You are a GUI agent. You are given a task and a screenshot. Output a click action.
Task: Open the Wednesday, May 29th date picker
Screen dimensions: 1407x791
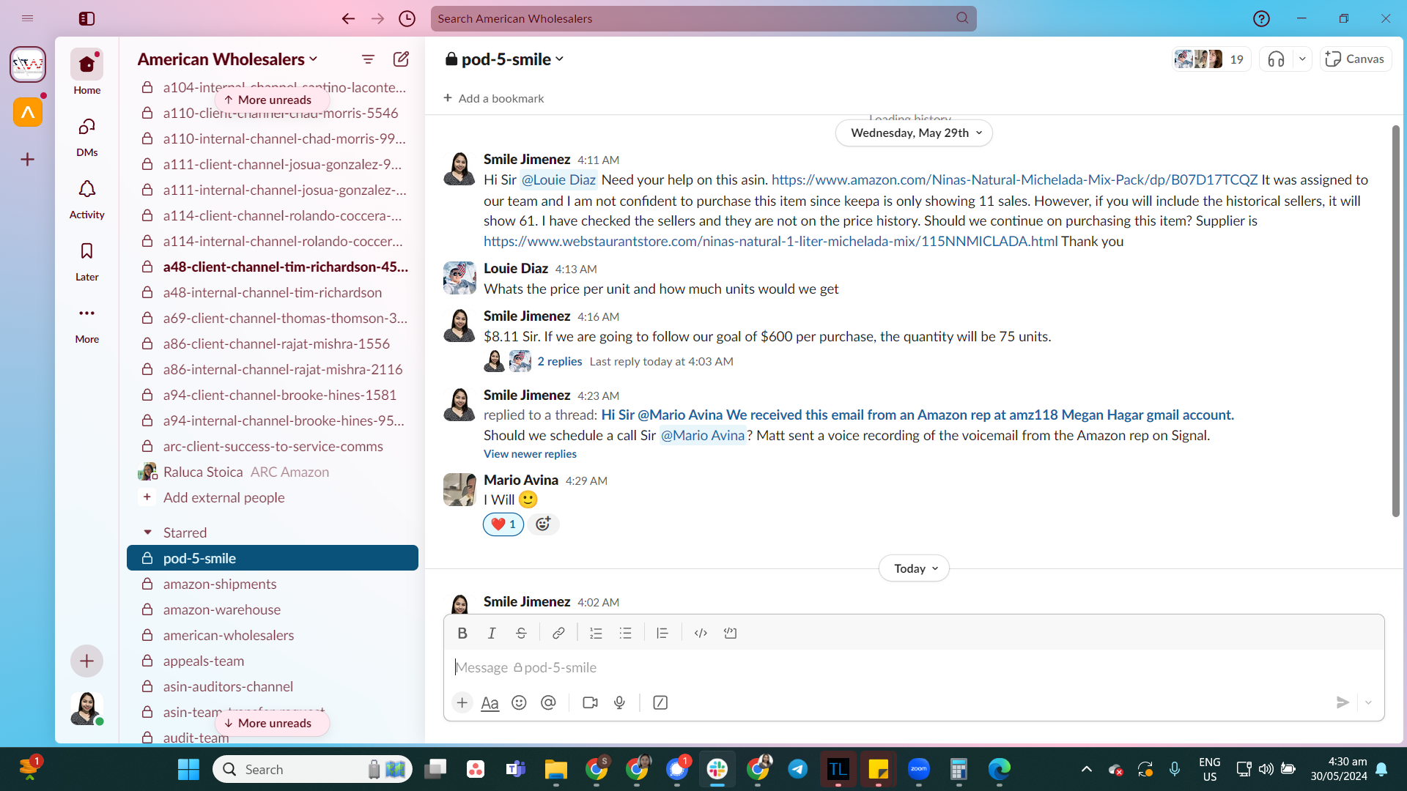[x=914, y=133]
